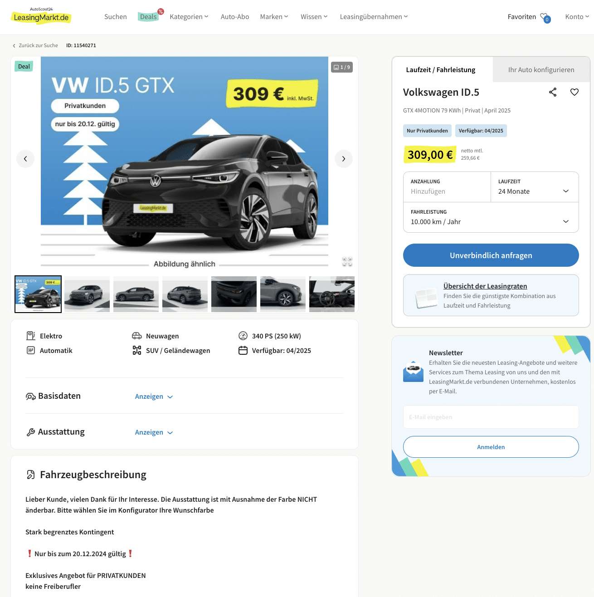Screen dimensions: 594x597
Task: Open the Deals menu item
Action: 148,17
